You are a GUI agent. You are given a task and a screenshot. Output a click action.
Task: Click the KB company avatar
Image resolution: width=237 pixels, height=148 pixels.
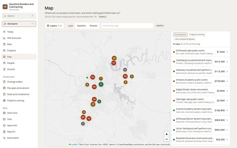5,7
